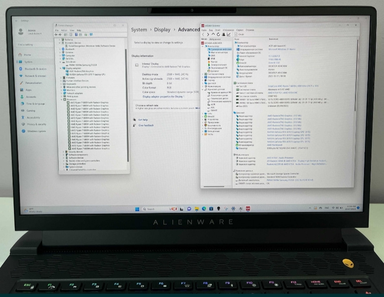Viewport: 384px width, 297px height.
Task: Click Scan for hardware changes in Device Manager toolbar
Action: coord(86,34)
